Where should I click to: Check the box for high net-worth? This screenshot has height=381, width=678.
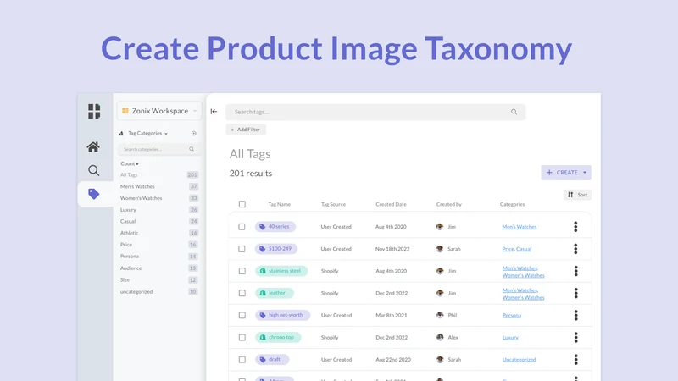click(242, 315)
